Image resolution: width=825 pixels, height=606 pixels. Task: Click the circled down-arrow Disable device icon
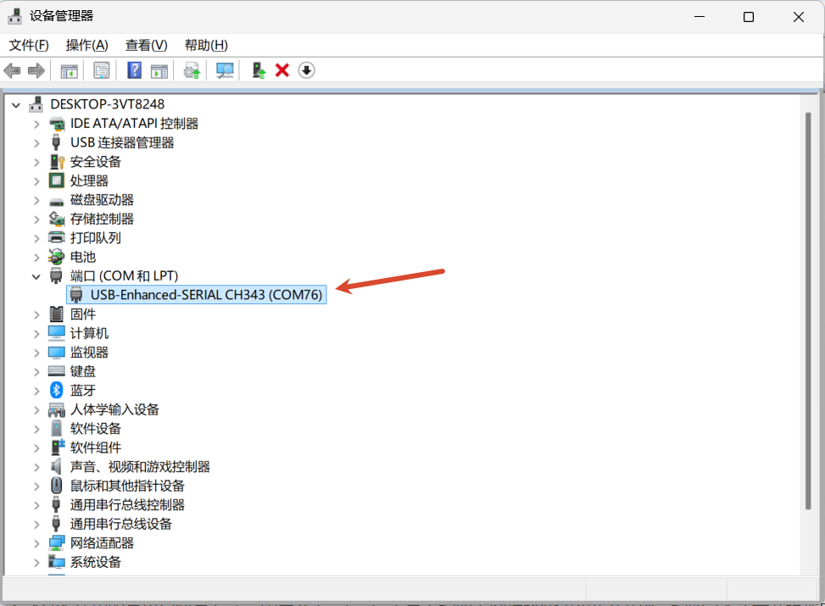tap(306, 70)
